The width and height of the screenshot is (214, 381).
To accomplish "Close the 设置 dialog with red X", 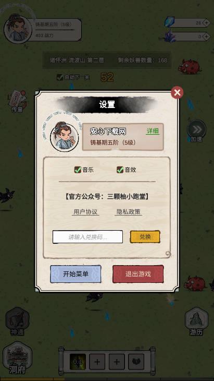I will point(177,92).
